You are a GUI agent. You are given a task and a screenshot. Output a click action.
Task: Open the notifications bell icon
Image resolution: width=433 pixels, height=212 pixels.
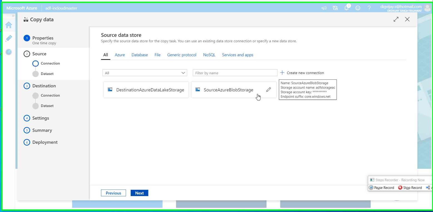pyautogui.click(x=347, y=8)
